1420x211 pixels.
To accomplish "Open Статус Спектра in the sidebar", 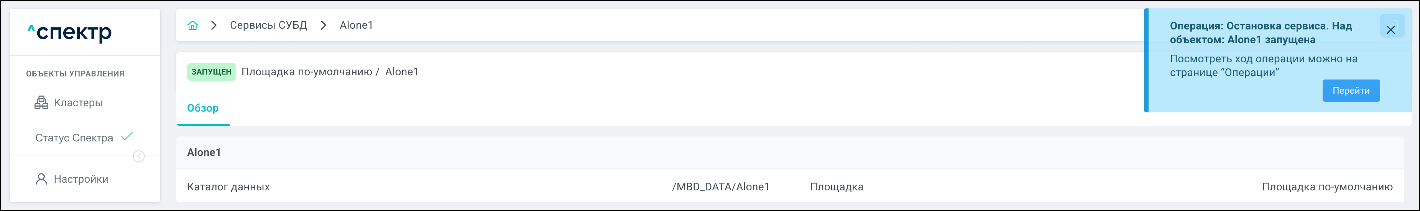I will [74, 138].
